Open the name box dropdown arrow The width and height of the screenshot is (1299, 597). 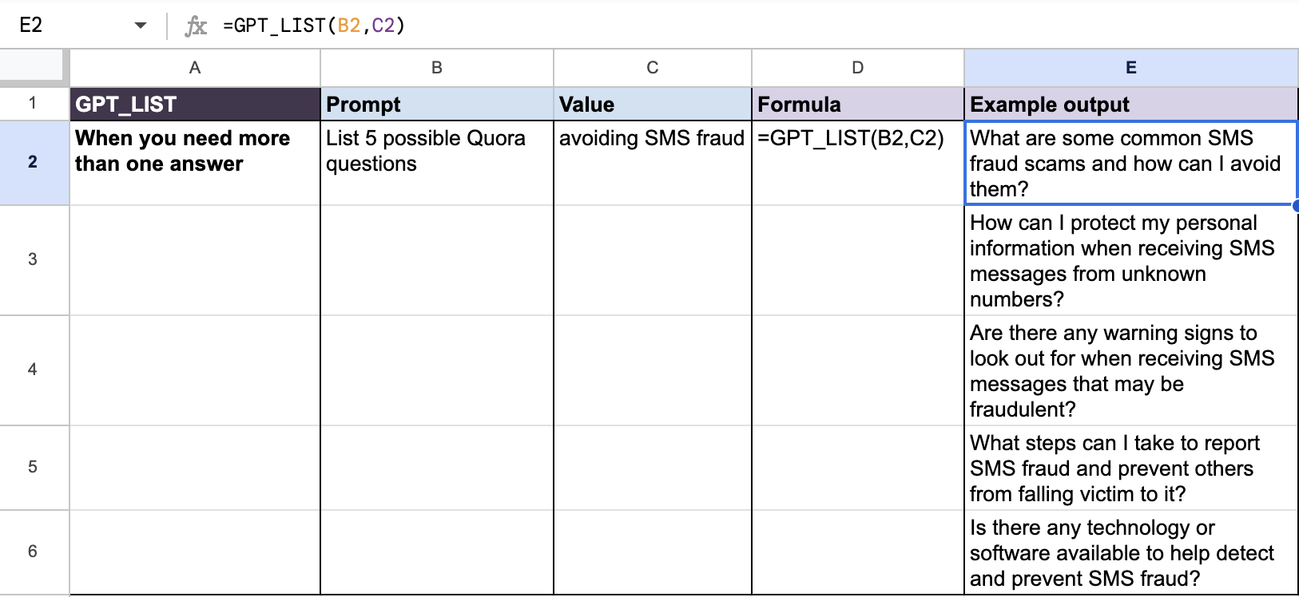pyautogui.click(x=141, y=26)
